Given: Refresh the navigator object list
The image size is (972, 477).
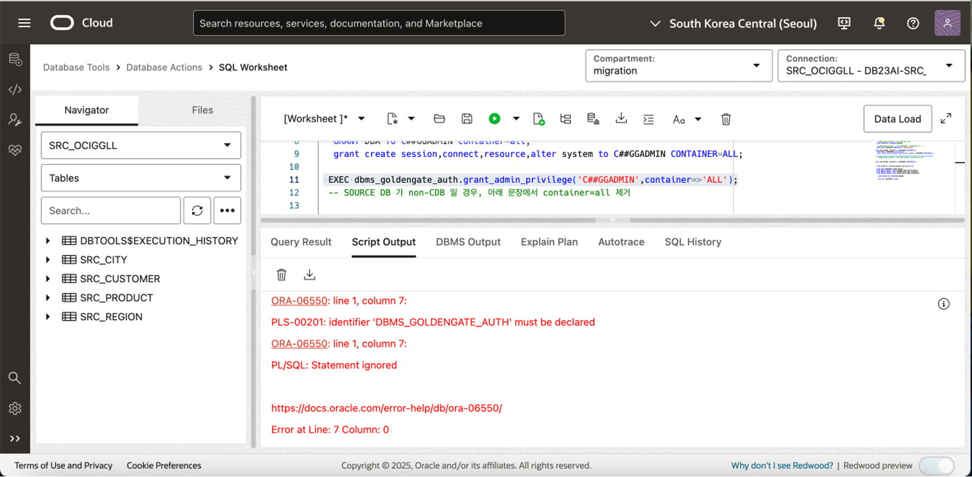Looking at the screenshot, I should [x=197, y=210].
